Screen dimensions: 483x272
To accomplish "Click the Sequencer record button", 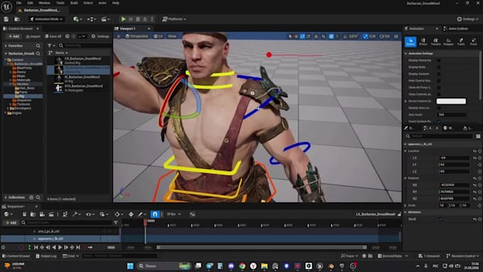I will (x=21, y=247).
